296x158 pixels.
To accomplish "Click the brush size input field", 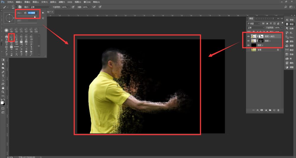I will pos(31,13).
